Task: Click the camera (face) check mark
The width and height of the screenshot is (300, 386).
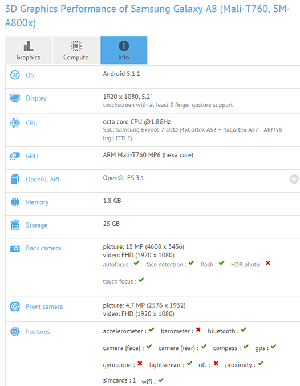Action: (x=149, y=347)
